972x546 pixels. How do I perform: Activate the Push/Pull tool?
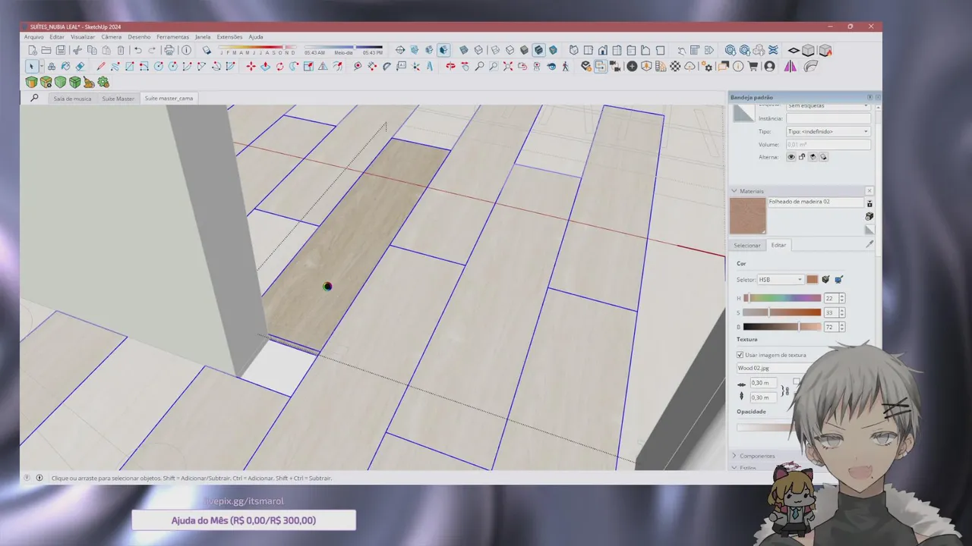pyautogui.click(x=265, y=67)
